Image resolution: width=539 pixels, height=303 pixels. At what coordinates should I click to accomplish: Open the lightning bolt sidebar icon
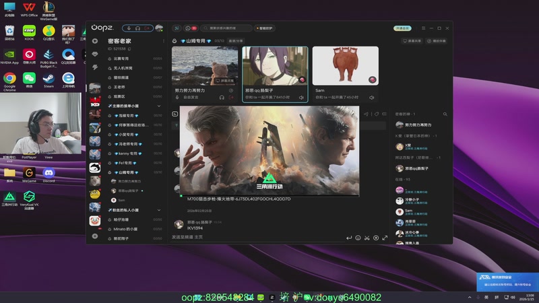(x=95, y=67)
